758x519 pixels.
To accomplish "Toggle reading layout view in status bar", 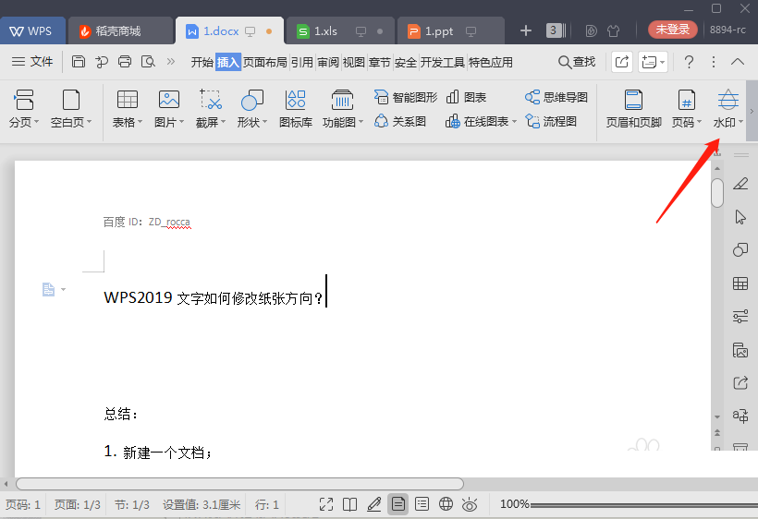I will (x=350, y=504).
